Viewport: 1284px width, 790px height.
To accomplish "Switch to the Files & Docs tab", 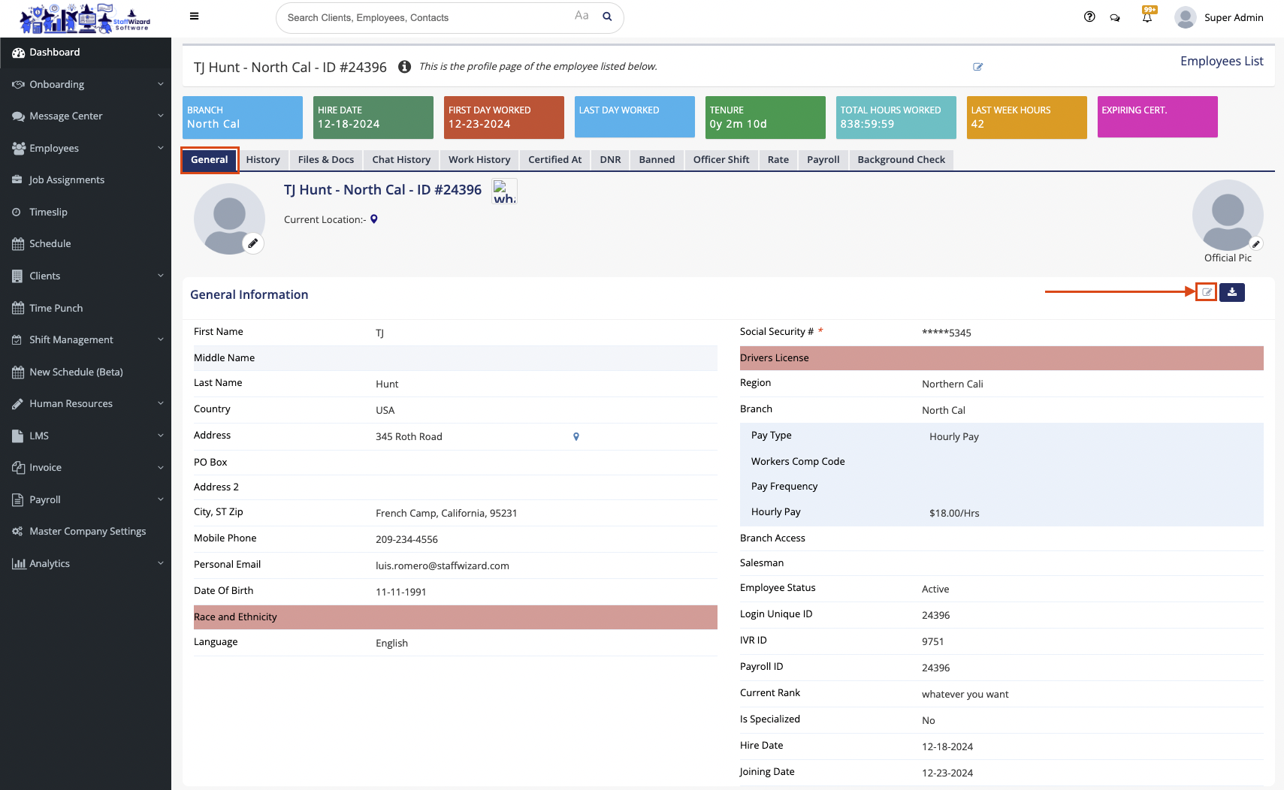I will pyautogui.click(x=325, y=160).
